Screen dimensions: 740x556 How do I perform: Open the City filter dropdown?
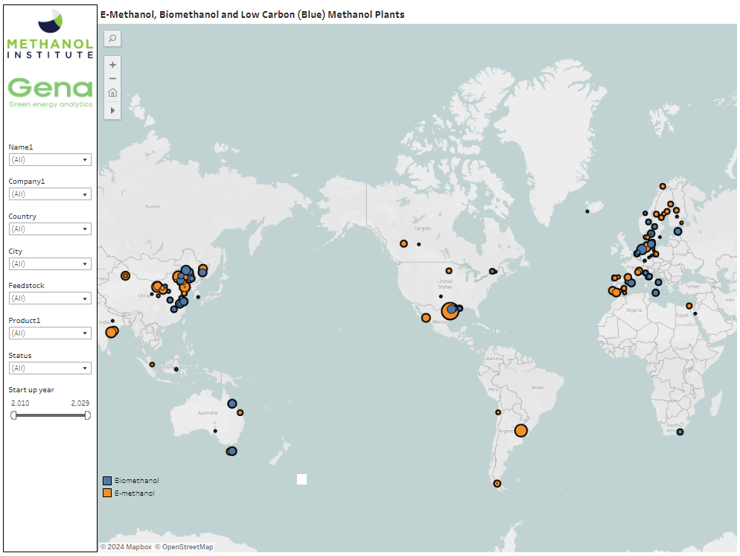50,263
